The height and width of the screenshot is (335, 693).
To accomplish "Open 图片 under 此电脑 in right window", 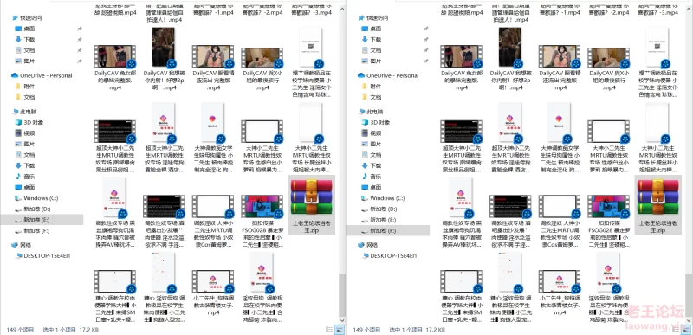I will pos(372,144).
